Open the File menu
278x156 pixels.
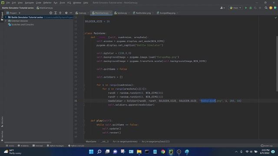8,3
